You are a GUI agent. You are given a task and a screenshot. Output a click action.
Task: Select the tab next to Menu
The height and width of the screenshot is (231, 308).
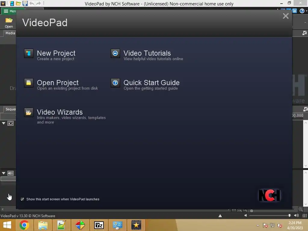(35, 9)
